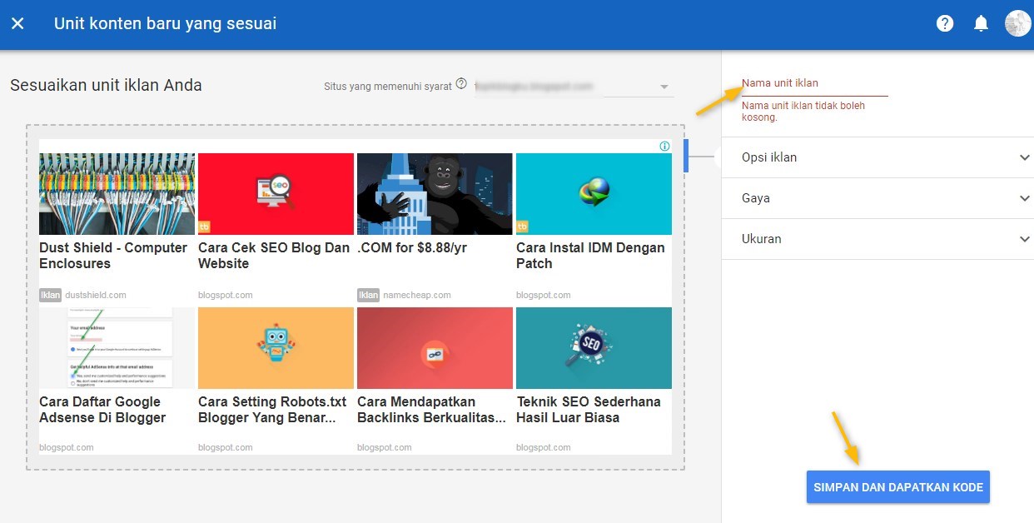Viewport: 1034px width, 523px height.
Task: Click the Dust Shield cable rack thumbnail
Action: coord(117,194)
